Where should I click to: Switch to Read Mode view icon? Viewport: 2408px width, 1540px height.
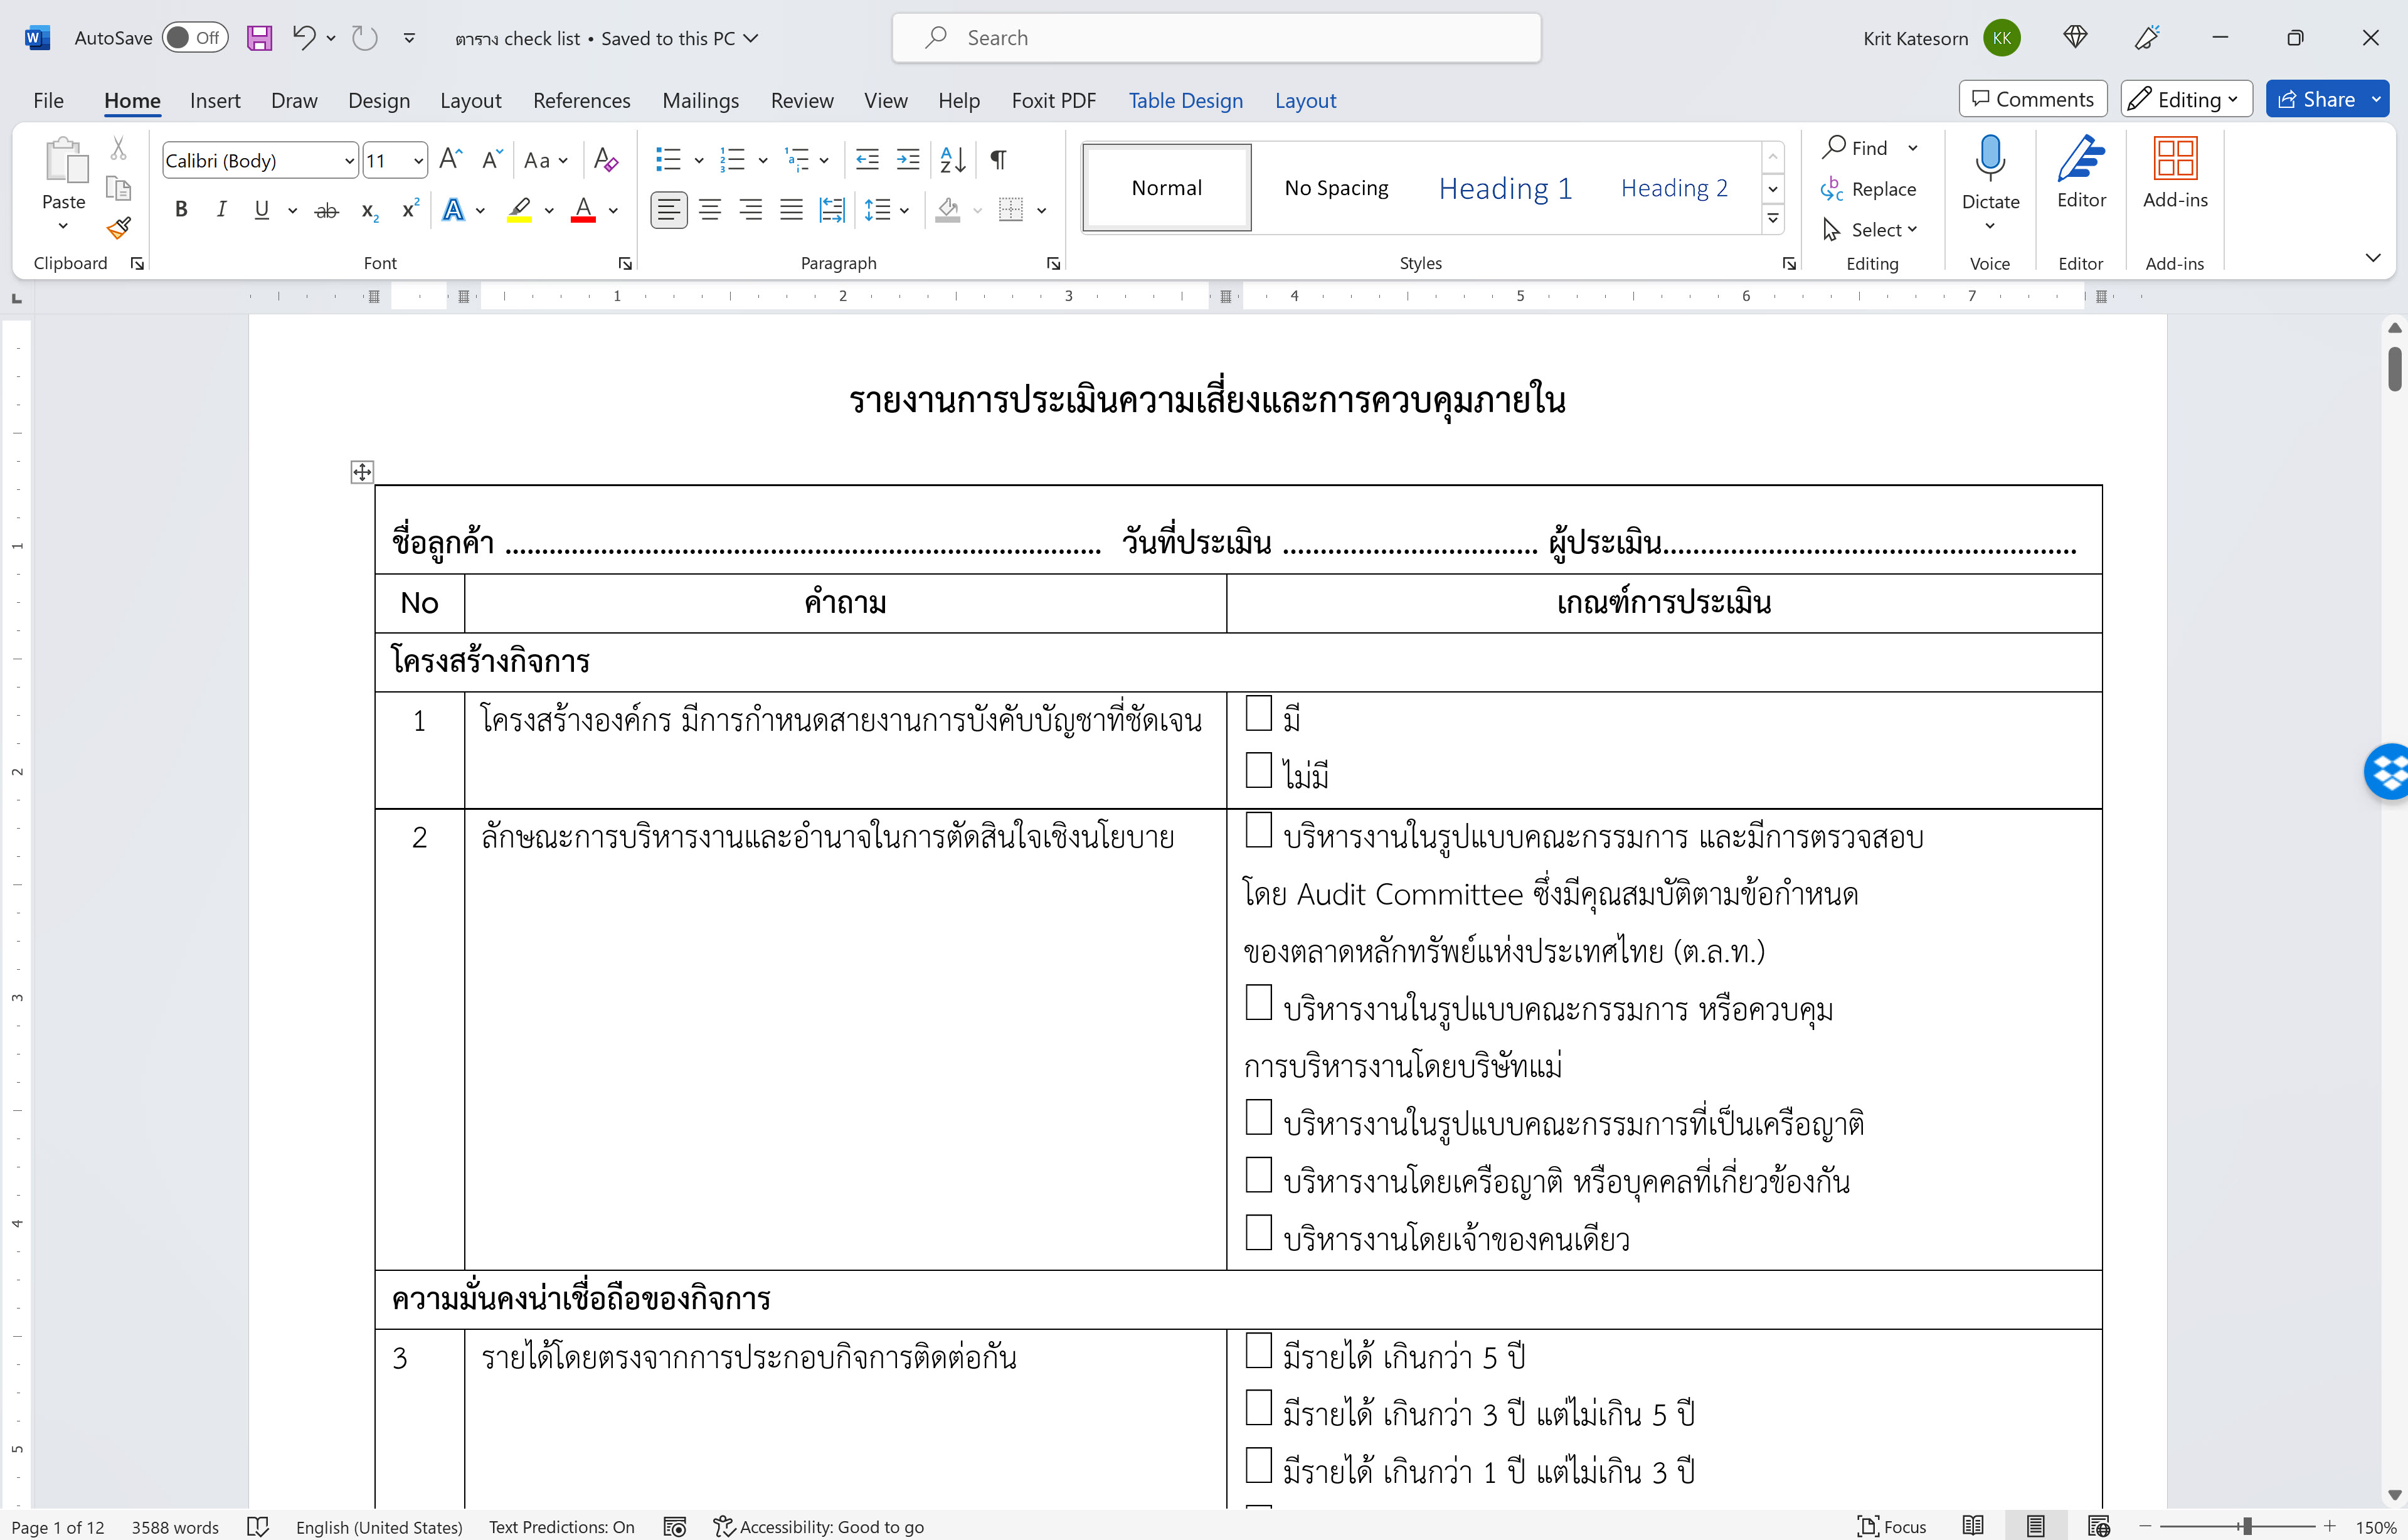pyautogui.click(x=1973, y=1526)
